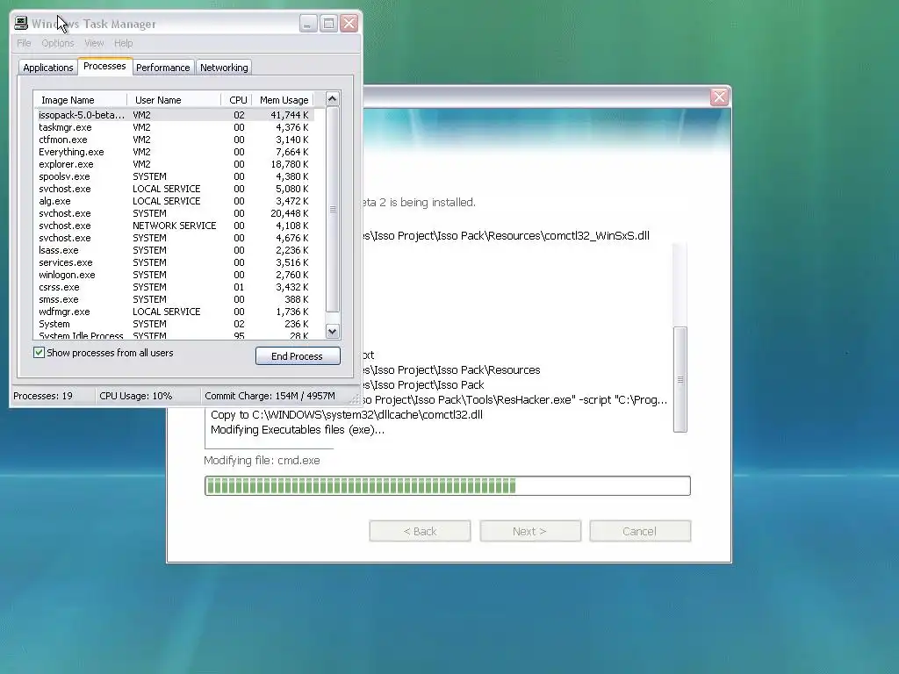Maximize the Windows Task Manager window

coord(328,24)
